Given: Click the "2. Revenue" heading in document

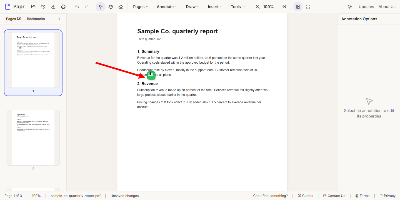Looking at the screenshot, I should click(x=147, y=84).
